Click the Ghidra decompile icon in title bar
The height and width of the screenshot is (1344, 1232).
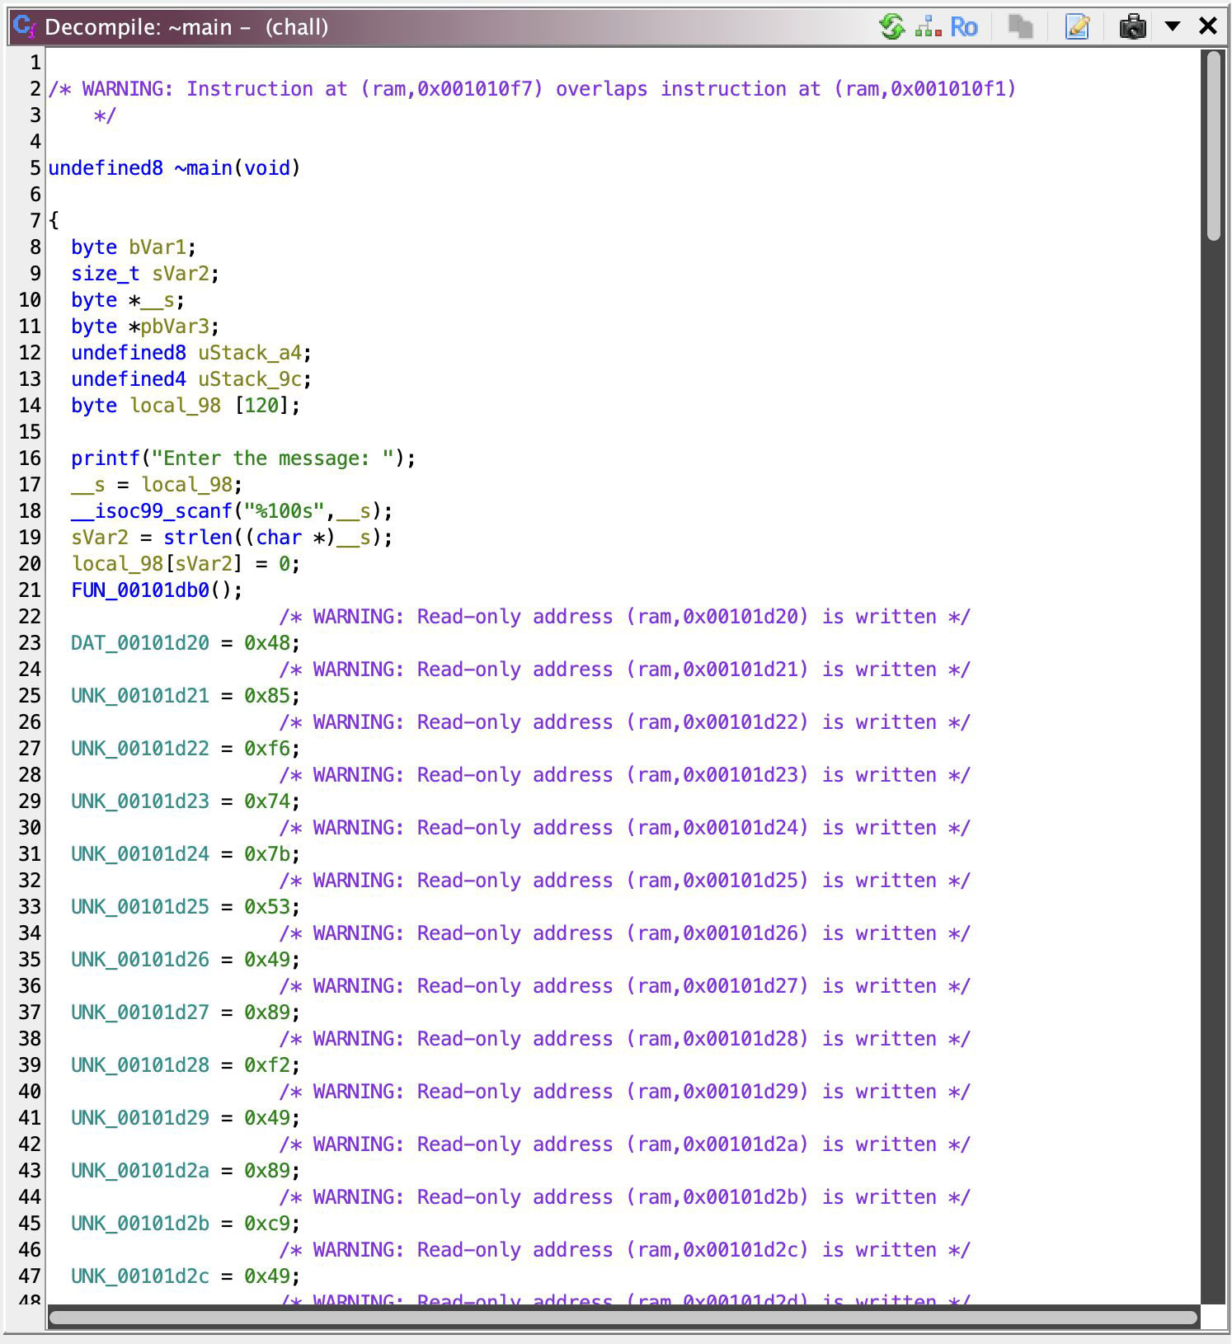pyautogui.click(x=25, y=26)
